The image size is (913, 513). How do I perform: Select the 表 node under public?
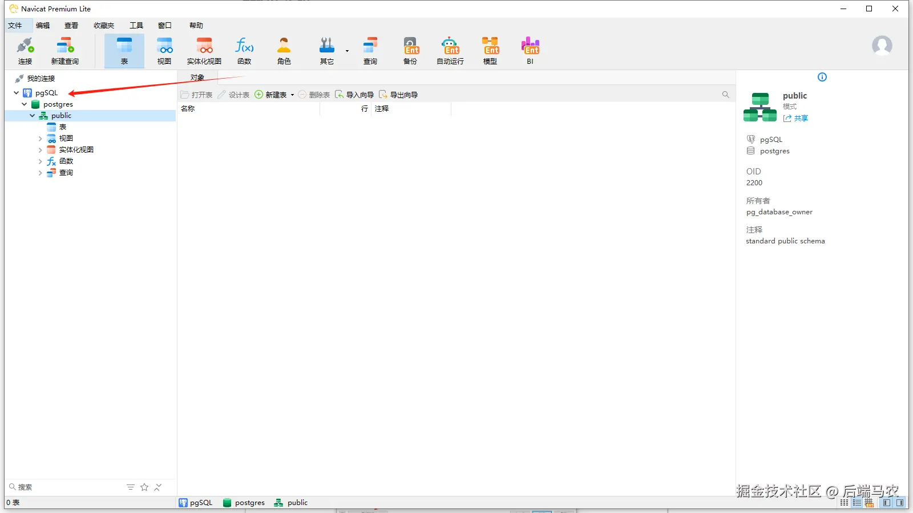point(63,127)
